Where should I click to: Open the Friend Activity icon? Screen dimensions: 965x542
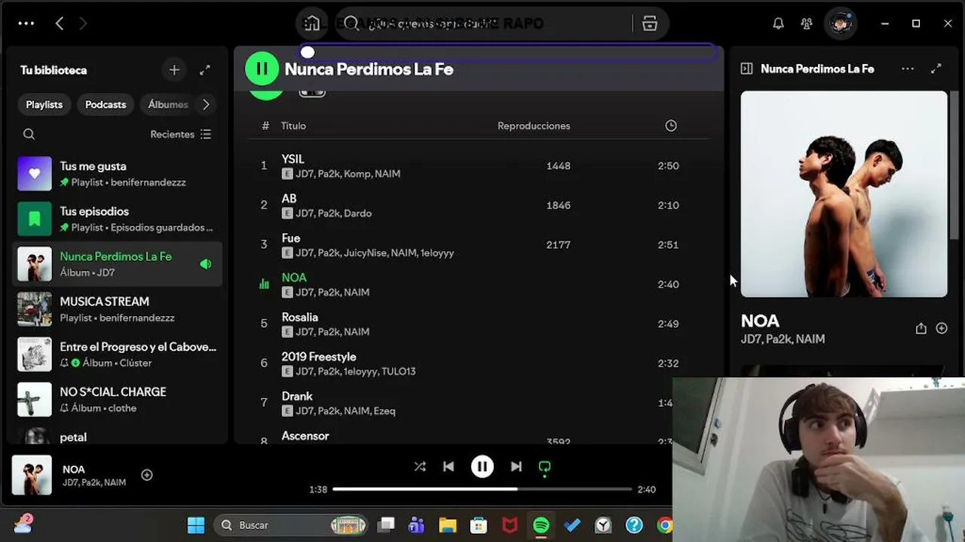[x=807, y=23]
